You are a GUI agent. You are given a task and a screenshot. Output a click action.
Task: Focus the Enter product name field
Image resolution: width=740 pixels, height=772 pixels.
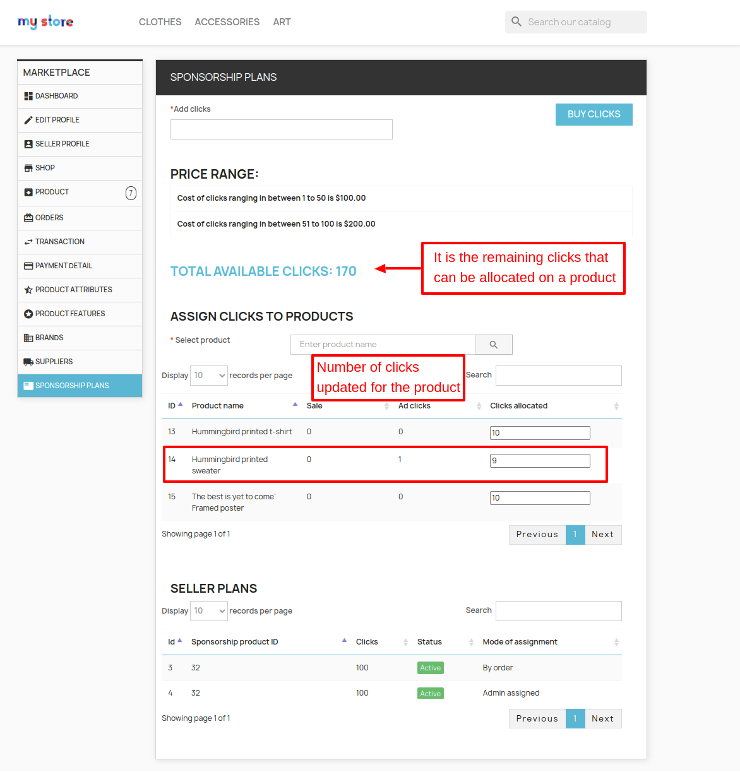point(383,345)
